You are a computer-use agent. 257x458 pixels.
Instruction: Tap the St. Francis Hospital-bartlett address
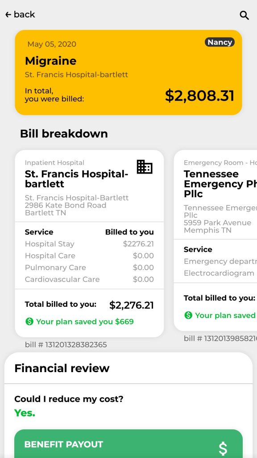coord(77,205)
